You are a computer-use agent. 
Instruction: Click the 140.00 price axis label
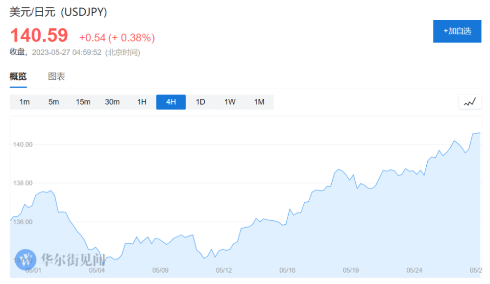tap(22, 144)
